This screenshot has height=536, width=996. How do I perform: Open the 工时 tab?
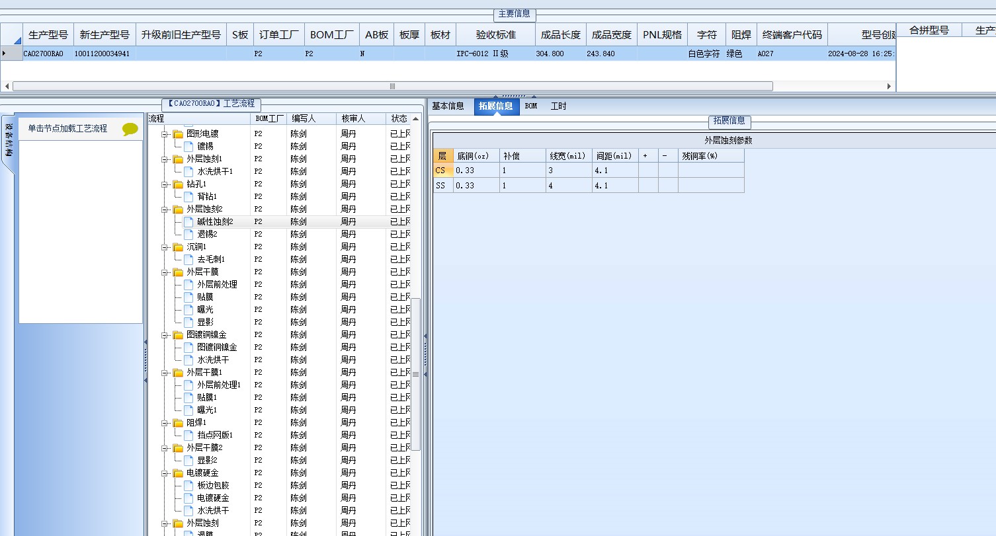559,106
